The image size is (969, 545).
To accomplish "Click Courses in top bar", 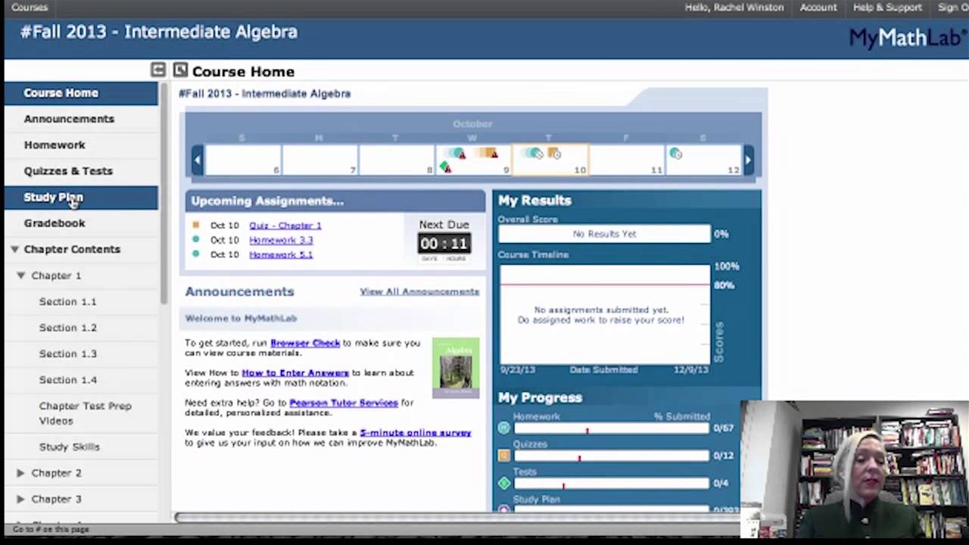I will (30, 7).
